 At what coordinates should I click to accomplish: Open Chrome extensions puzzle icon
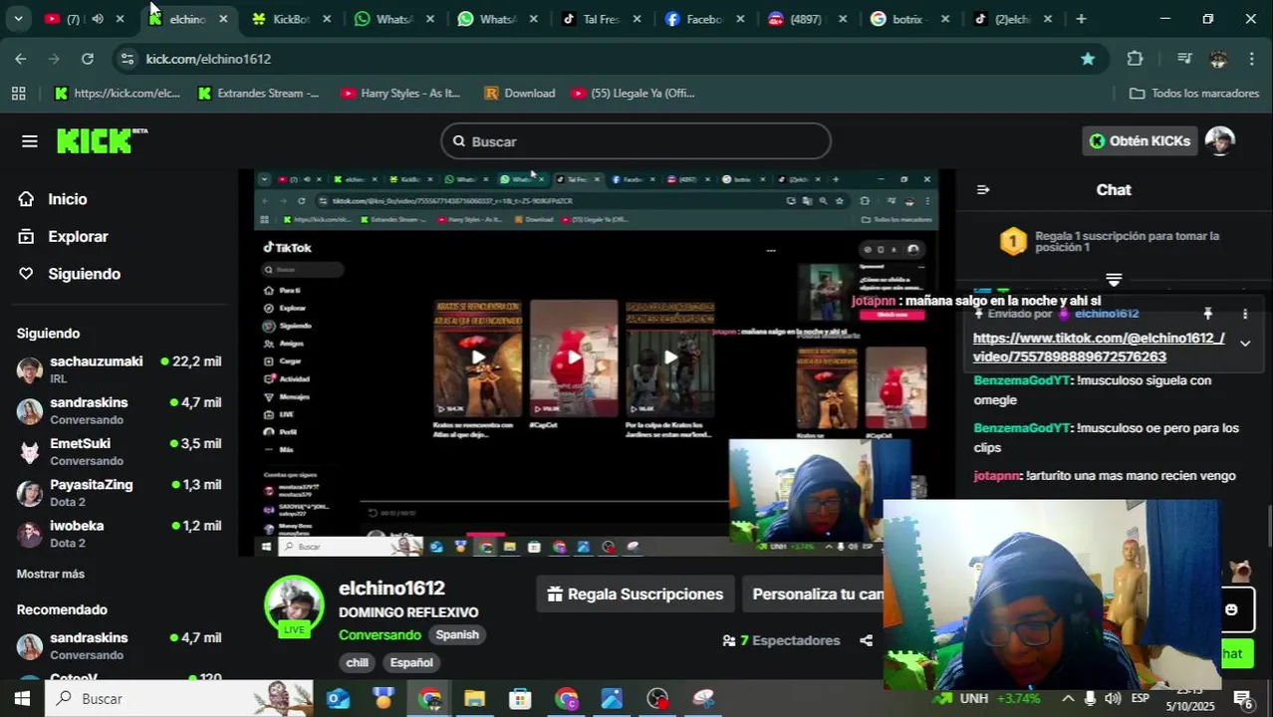(x=1135, y=59)
